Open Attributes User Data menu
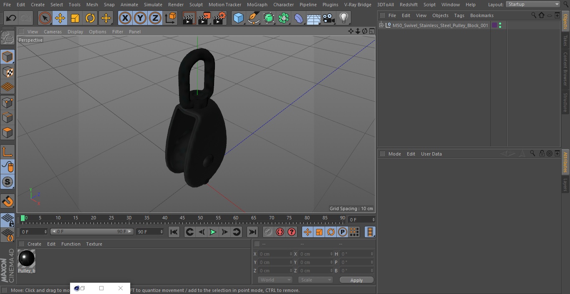 pos(431,154)
